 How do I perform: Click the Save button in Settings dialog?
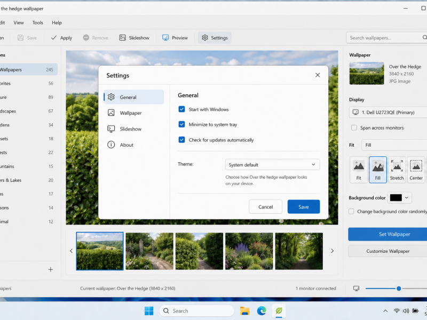click(x=304, y=207)
